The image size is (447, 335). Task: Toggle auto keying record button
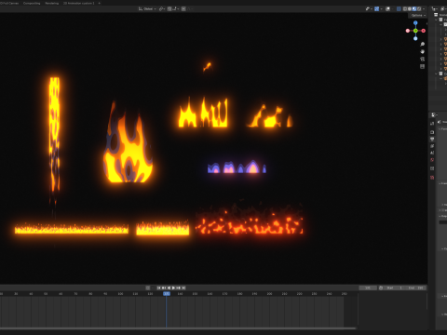pyautogui.click(x=148, y=288)
